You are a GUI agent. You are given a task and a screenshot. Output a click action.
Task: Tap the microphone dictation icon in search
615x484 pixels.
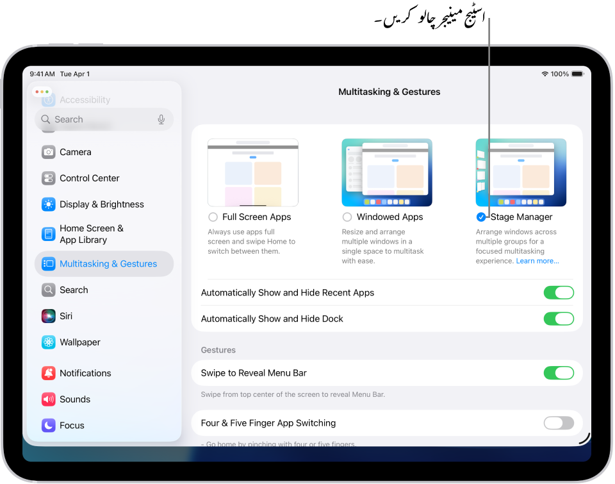click(161, 119)
